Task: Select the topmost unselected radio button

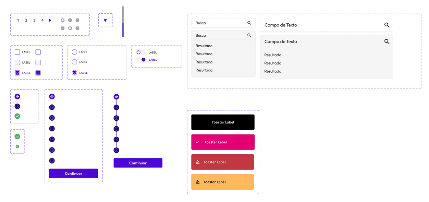Action: coord(74,52)
